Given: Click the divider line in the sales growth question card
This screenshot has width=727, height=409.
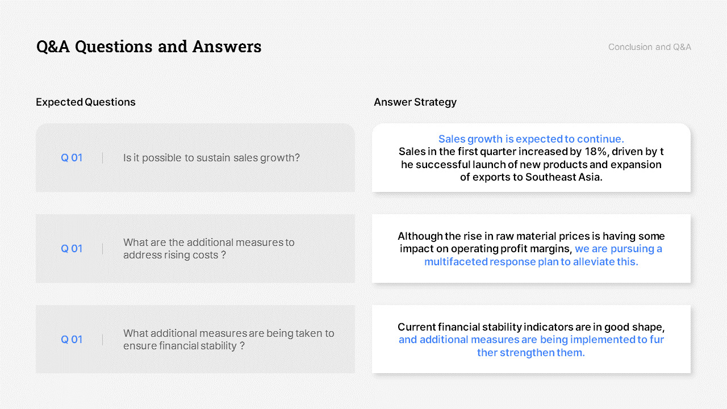Looking at the screenshot, I should tap(103, 158).
